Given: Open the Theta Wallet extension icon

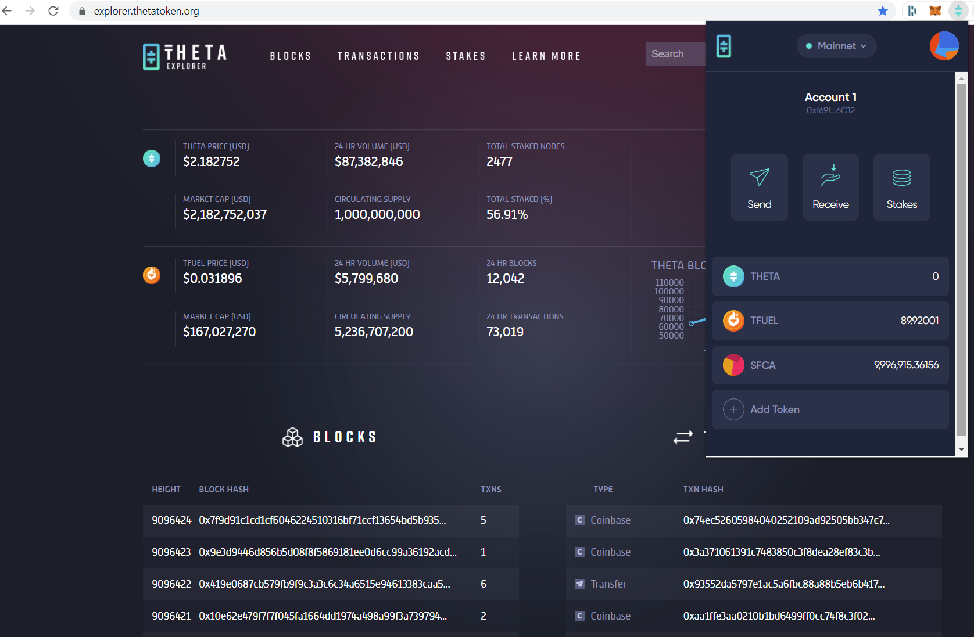Looking at the screenshot, I should click(x=958, y=11).
